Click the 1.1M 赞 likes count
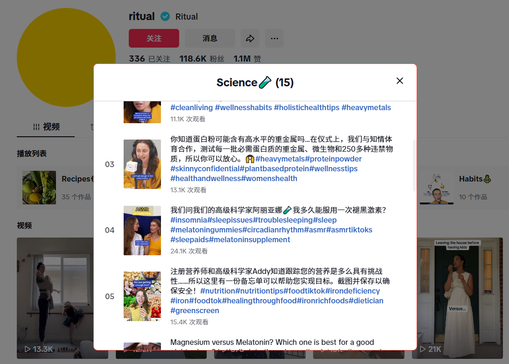The width and height of the screenshot is (509, 364). 247,59
